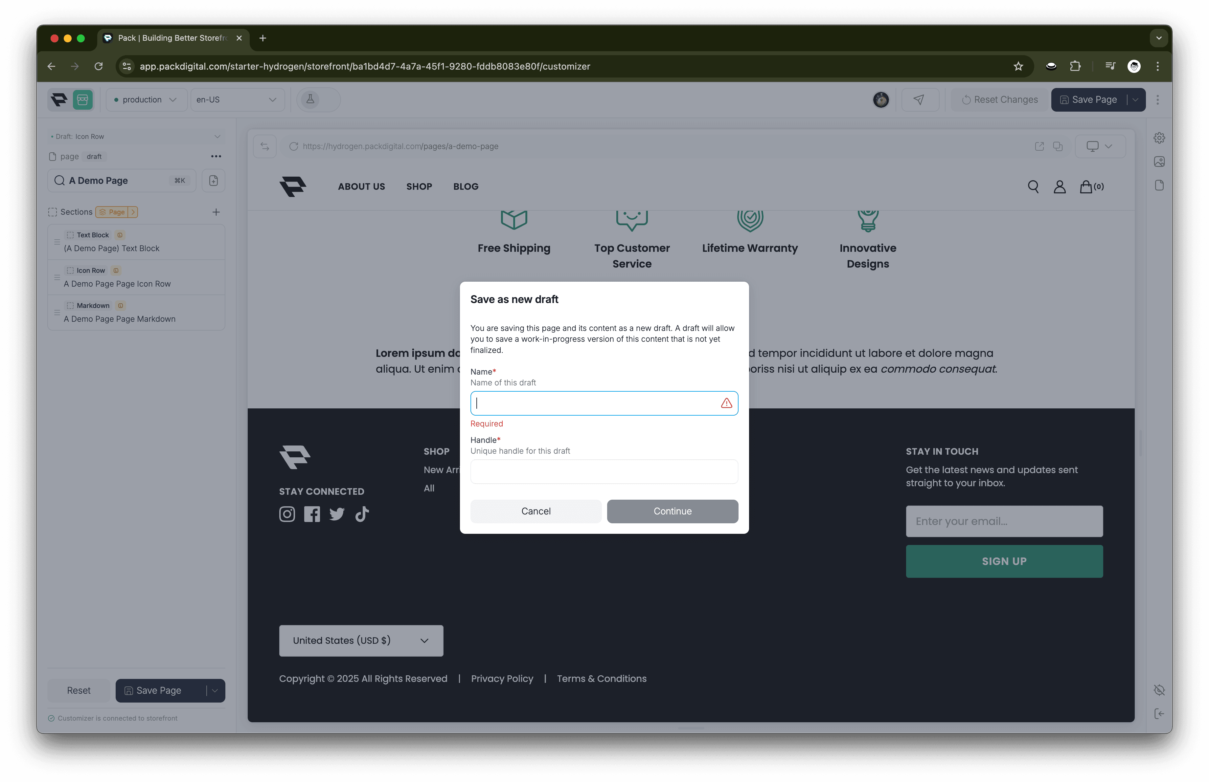The width and height of the screenshot is (1209, 782).
Task: Toggle the hidden visibility eye icon
Action: coord(1159,690)
